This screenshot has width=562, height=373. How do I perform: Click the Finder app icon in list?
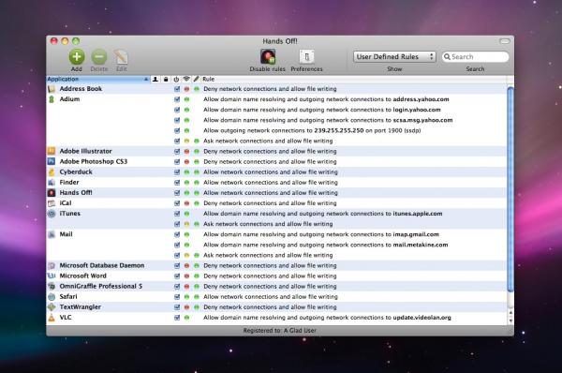[x=52, y=182]
